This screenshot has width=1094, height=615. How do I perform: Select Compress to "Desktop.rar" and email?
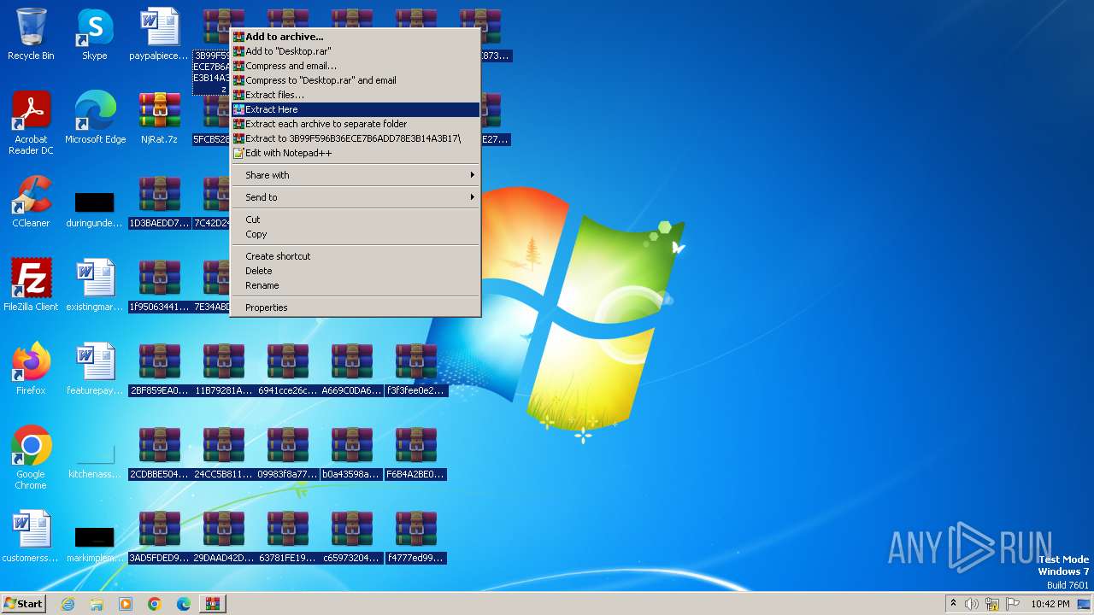[356, 80]
